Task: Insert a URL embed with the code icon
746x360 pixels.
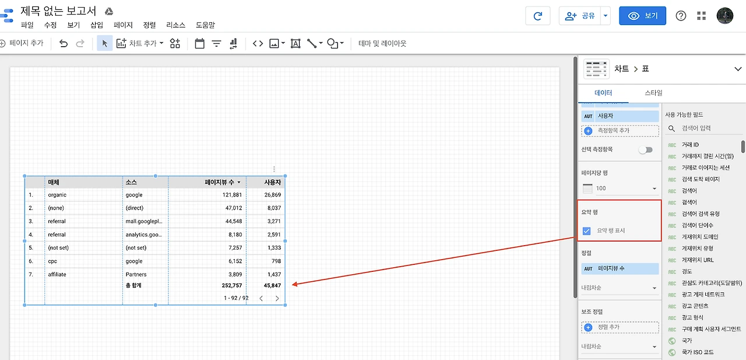Action: click(258, 43)
